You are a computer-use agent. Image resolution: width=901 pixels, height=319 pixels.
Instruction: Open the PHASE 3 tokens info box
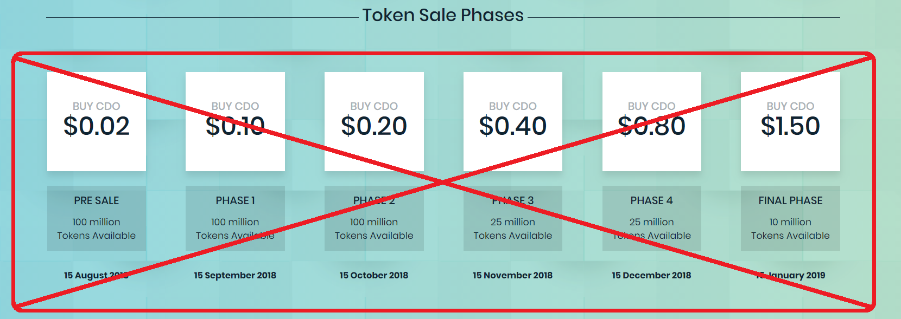tap(513, 218)
